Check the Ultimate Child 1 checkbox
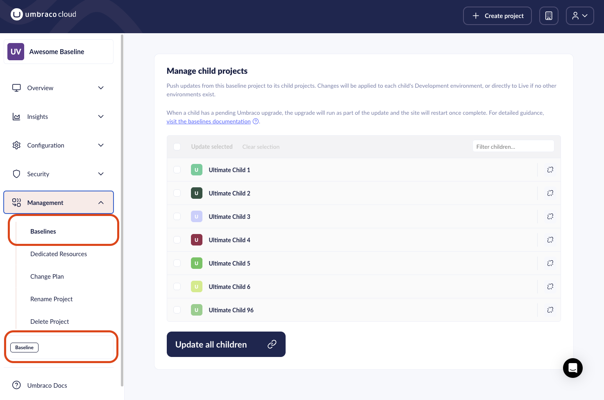 pyautogui.click(x=177, y=170)
